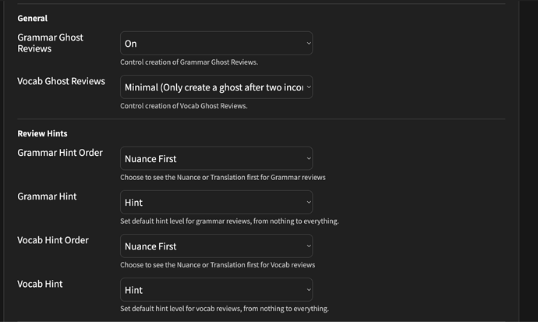Click the Review Hints section heading
538x322 pixels.
[x=42, y=133]
